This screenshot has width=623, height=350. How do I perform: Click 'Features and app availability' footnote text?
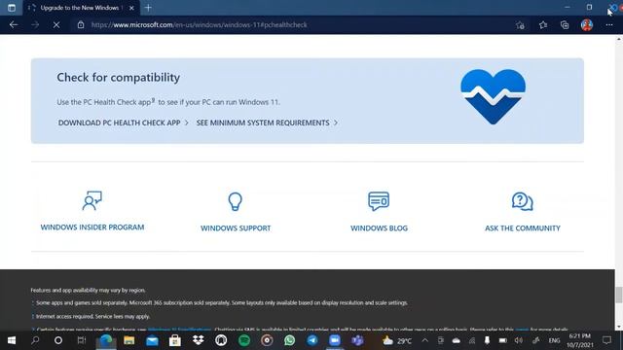pos(88,290)
